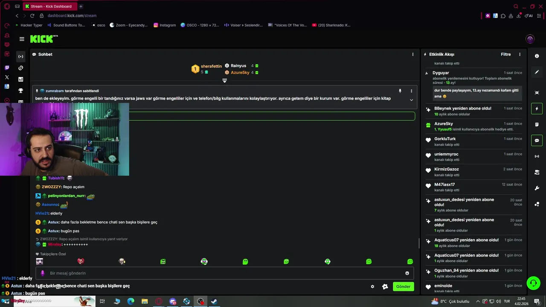
Task: Open the profile avatar at top right
Action: [530, 39]
